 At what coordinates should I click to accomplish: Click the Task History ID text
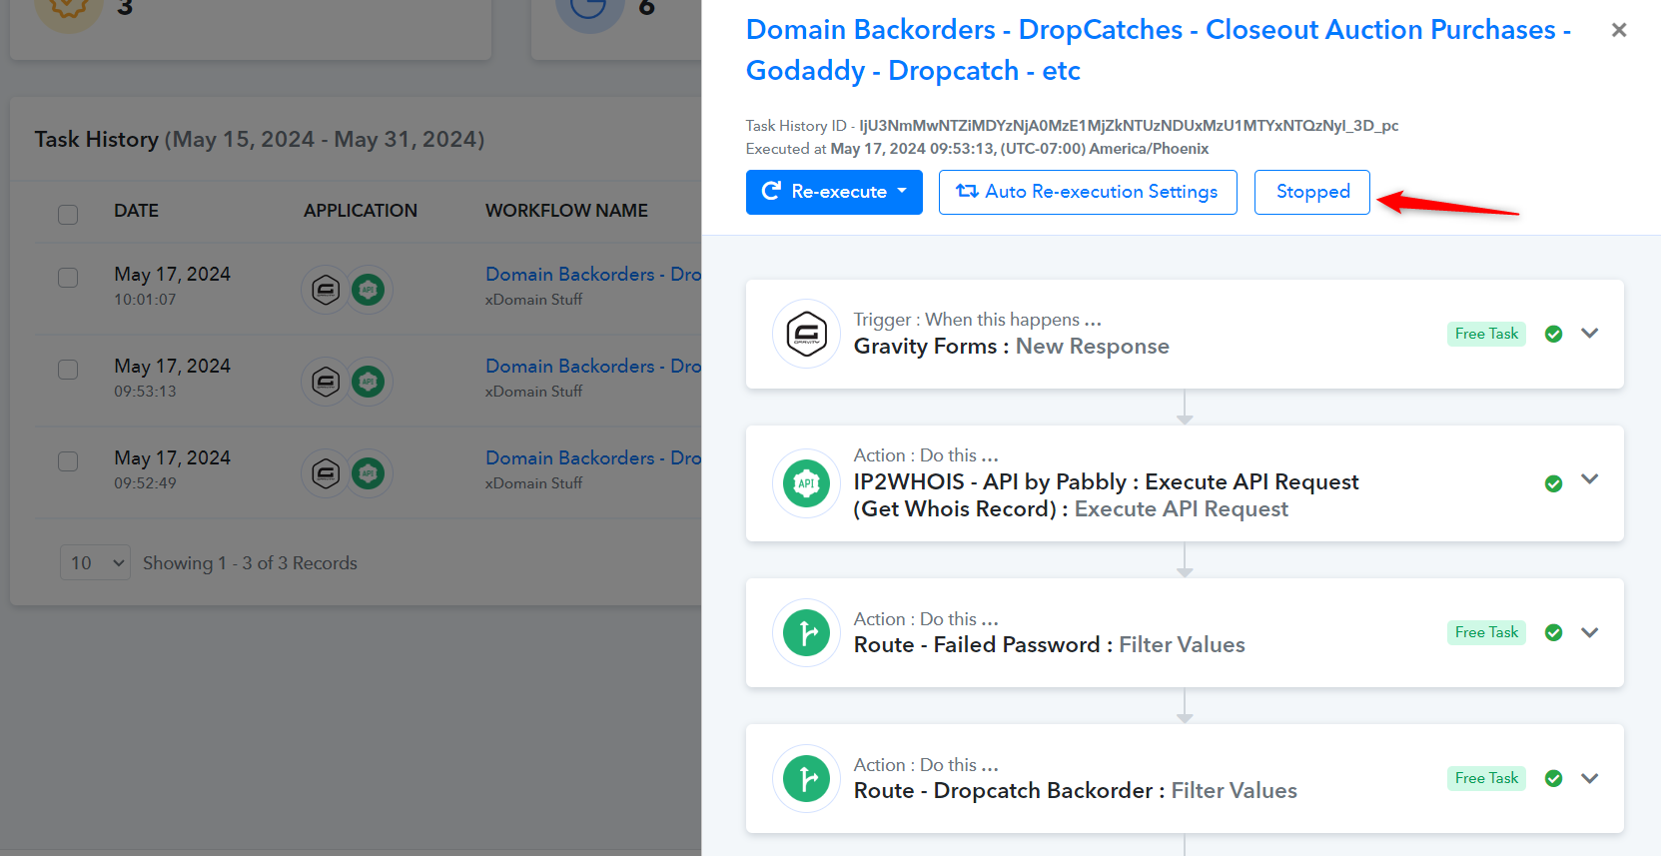click(x=1072, y=126)
